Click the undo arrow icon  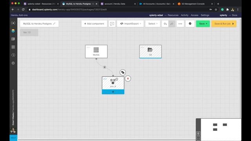[x=165, y=23]
